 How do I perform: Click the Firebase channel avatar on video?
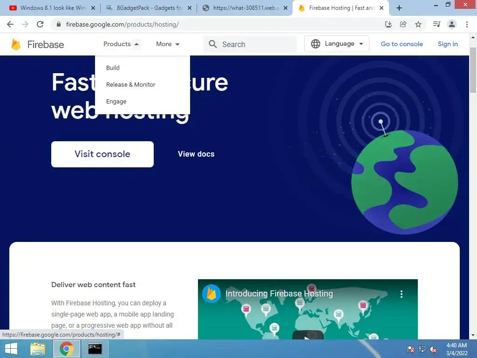coord(211,294)
